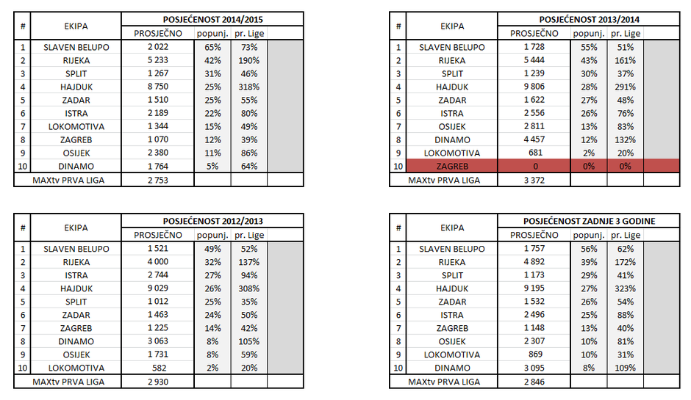691x400 pixels.
Task: Select Hajduk's average 8 750 cell
Action: coord(158,87)
